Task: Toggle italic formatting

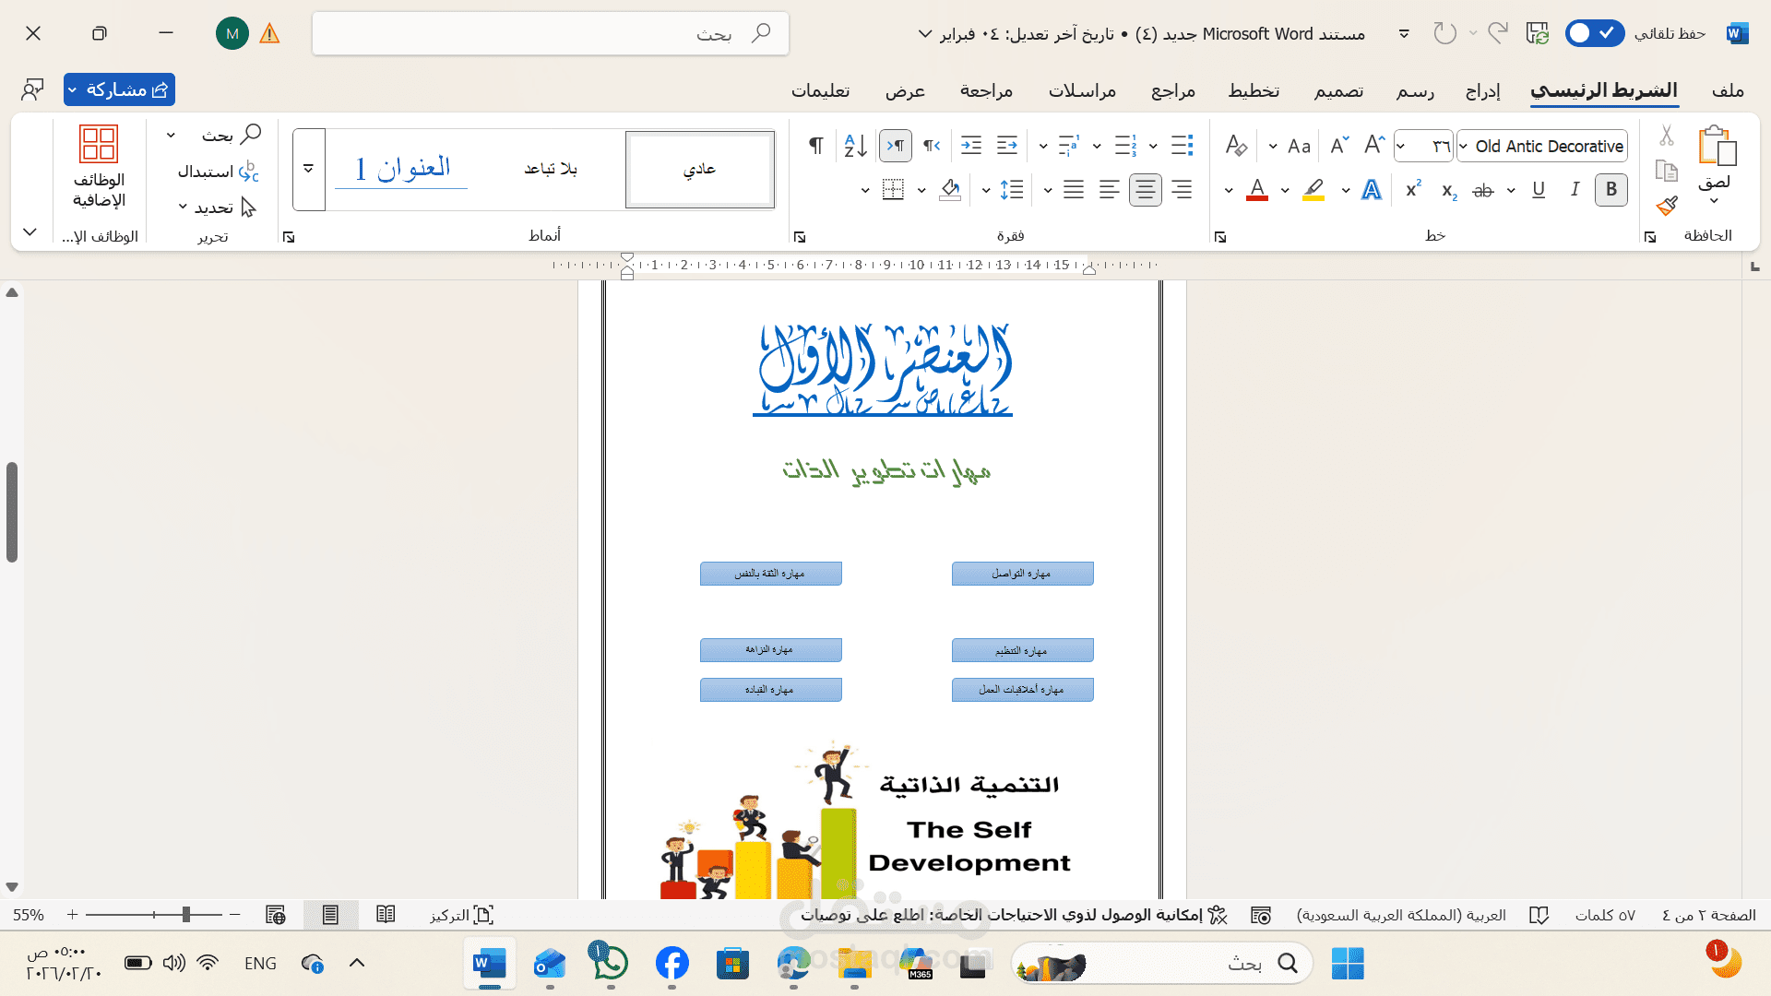Action: point(1575,190)
